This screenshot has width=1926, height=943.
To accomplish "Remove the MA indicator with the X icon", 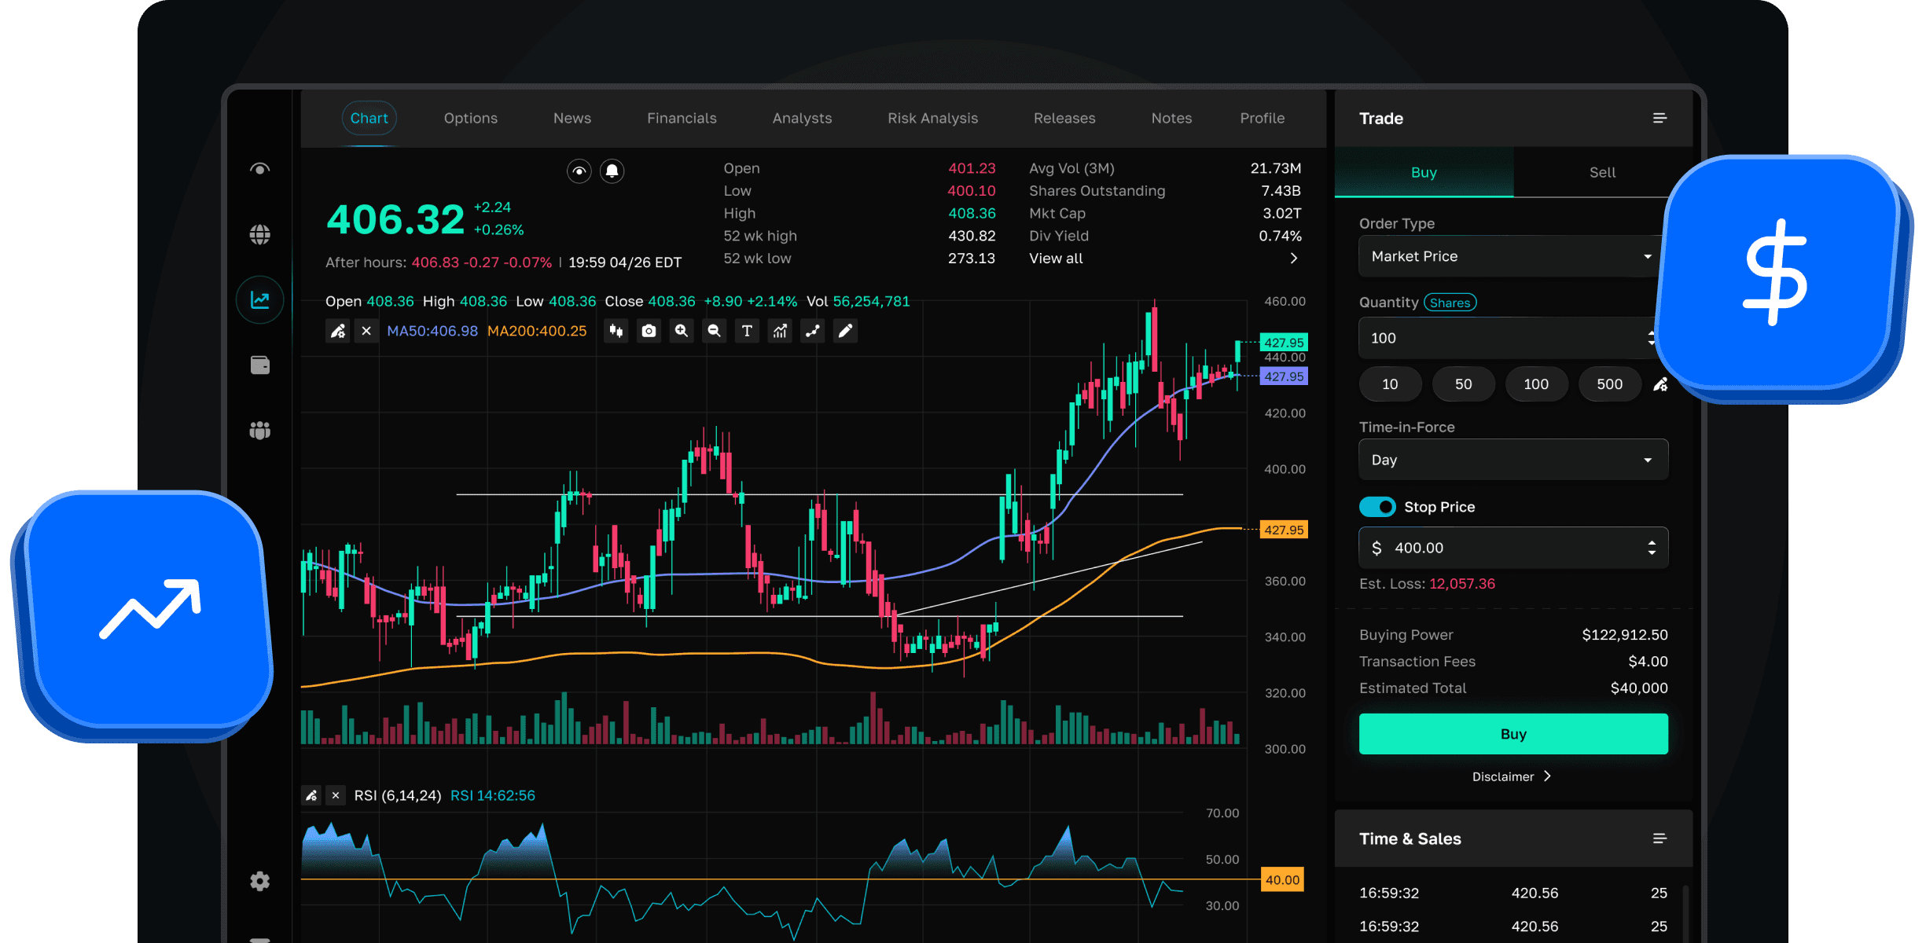I will click(366, 331).
